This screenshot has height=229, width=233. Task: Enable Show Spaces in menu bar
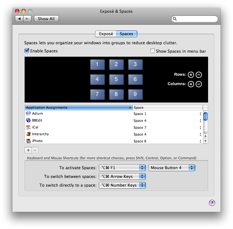tap(153, 51)
